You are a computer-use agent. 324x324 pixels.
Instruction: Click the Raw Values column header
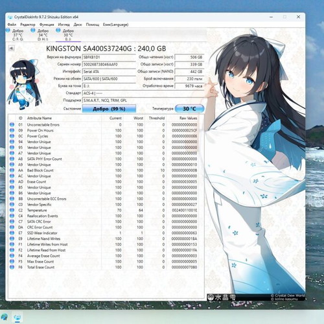pyautogui.click(x=189, y=118)
